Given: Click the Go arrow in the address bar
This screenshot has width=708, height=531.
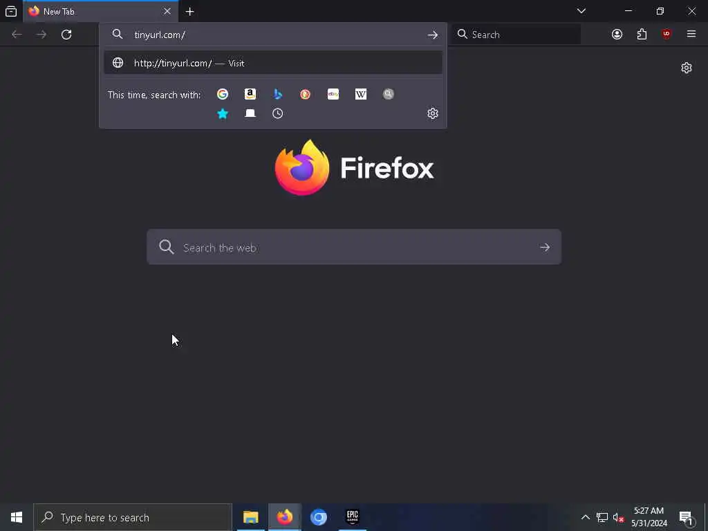Looking at the screenshot, I should click(x=433, y=35).
